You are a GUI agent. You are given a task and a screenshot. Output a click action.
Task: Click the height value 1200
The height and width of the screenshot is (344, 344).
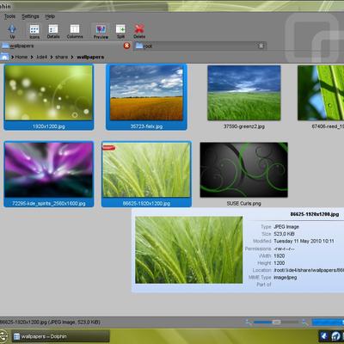pos(279,263)
